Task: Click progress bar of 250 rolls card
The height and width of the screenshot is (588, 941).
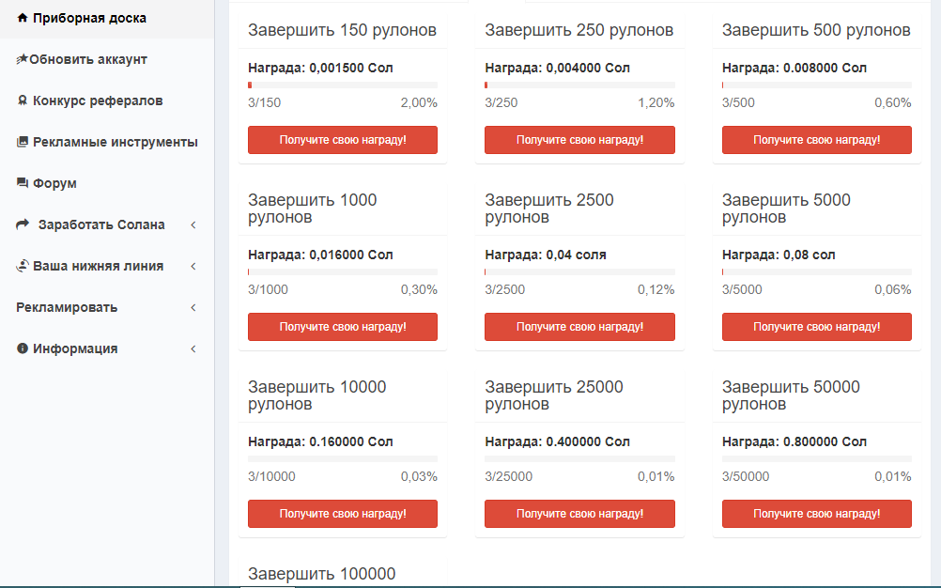Action: tap(579, 85)
